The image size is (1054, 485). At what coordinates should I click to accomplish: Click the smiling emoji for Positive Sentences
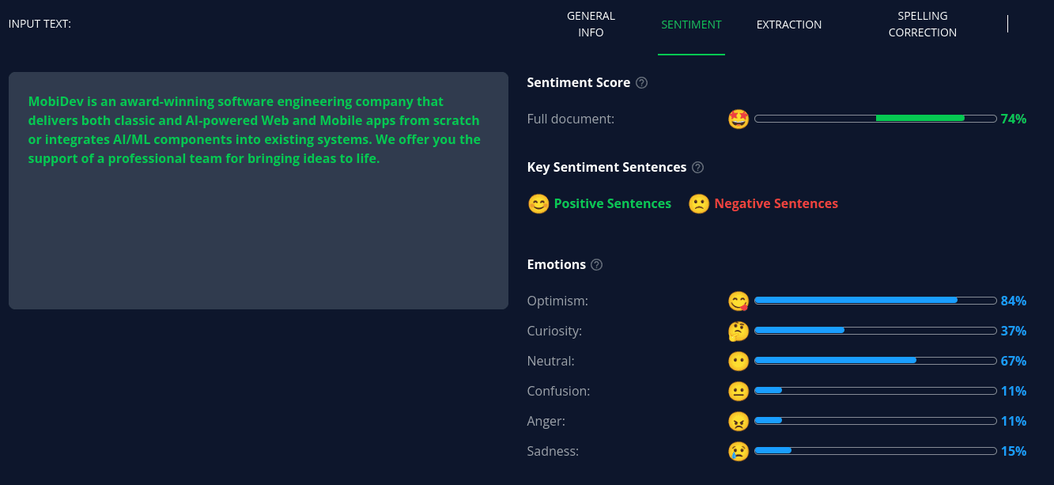pyautogui.click(x=538, y=204)
